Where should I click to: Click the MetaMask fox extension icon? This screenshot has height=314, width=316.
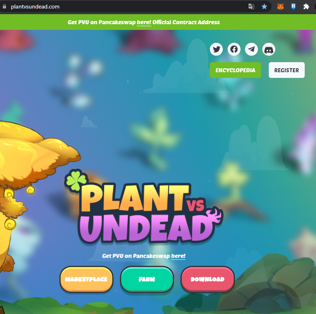coord(280,6)
